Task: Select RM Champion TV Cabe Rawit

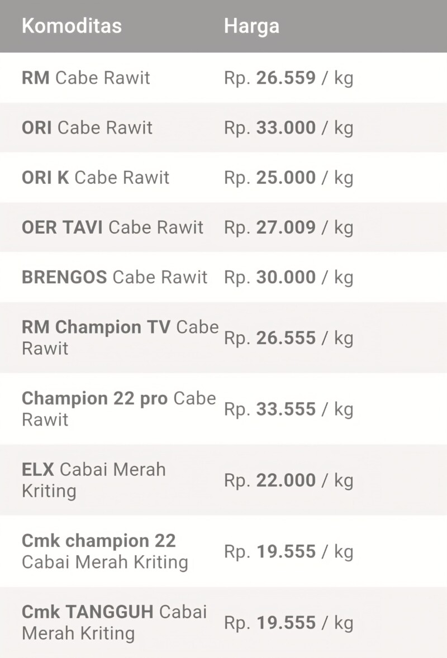Action: pyautogui.click(x=223, y=337)
